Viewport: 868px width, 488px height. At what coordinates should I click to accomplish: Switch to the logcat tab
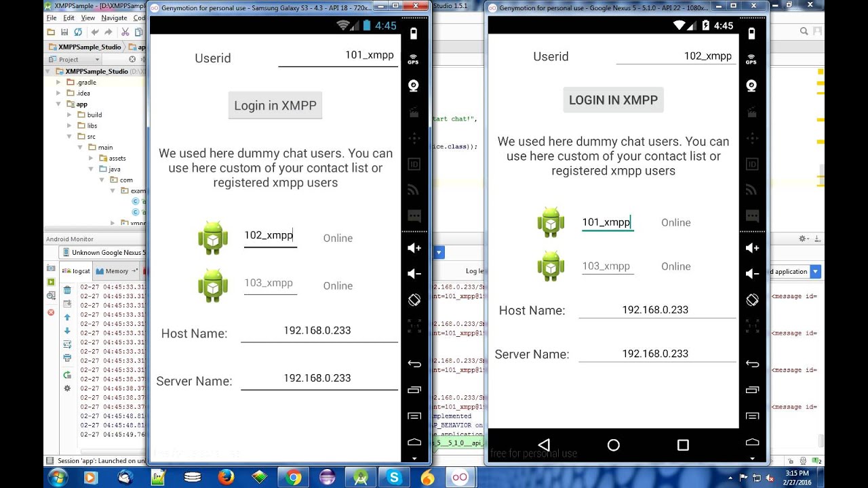(x=76, y=271)
